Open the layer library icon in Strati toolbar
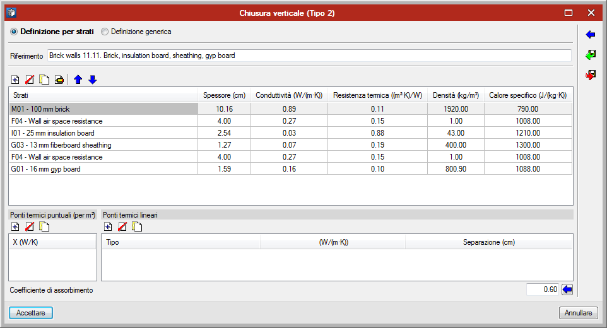The image size is (607, 328). [x=59, y=79]
